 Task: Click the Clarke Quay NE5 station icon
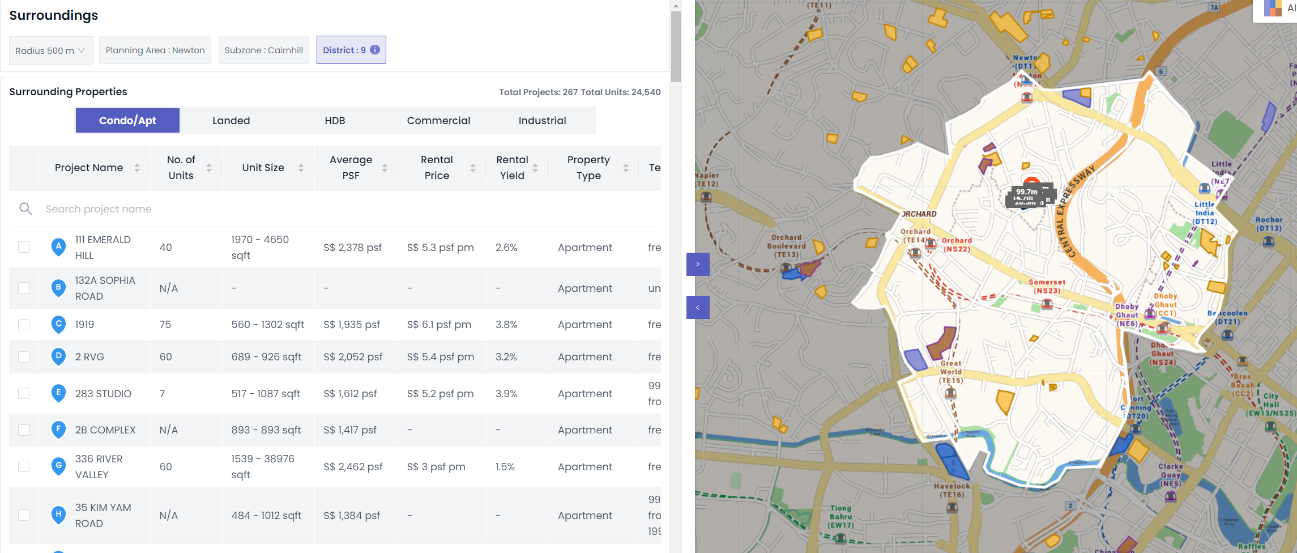(x=1171, y=496)
